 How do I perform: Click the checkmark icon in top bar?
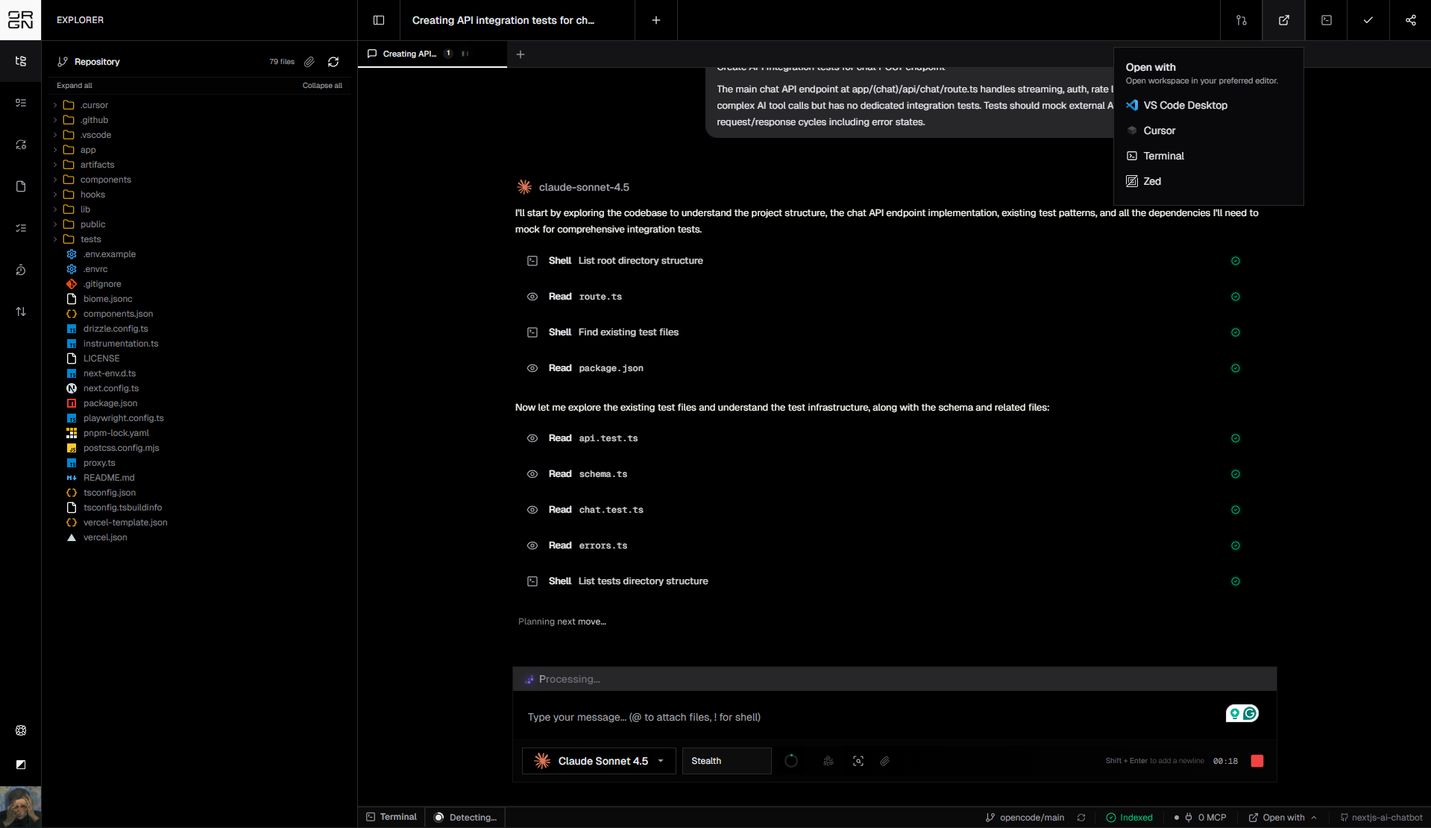click(1368, 20)
